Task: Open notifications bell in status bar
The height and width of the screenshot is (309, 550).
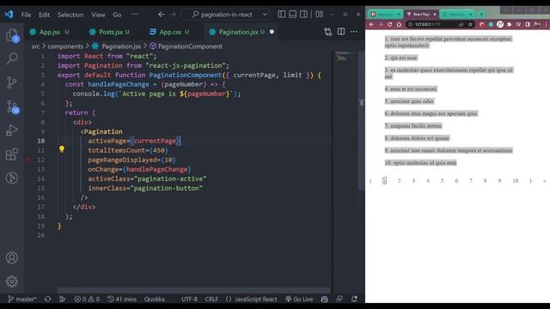Action: point(354,299)
